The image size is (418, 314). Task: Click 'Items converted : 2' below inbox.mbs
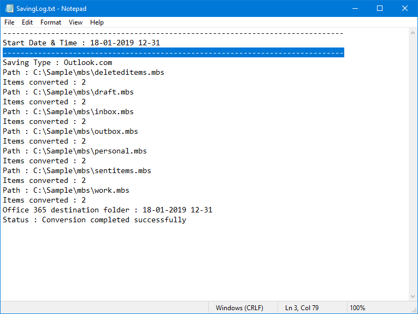44,122
